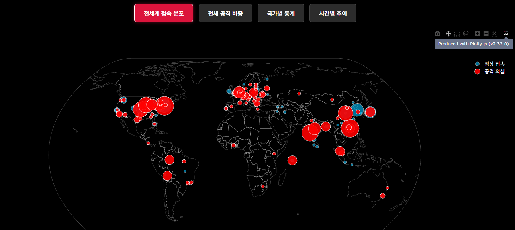Screen dimensions: 515x230
Task: Click the red marker near Madagascar
Action: coord(292,160)
